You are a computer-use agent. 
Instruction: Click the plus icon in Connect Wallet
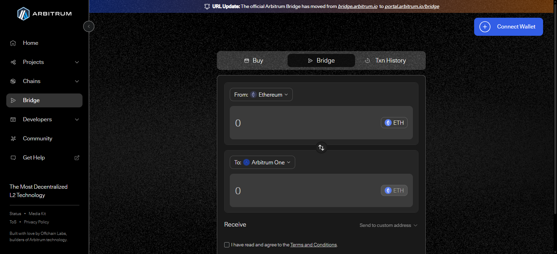pos(485,27)
